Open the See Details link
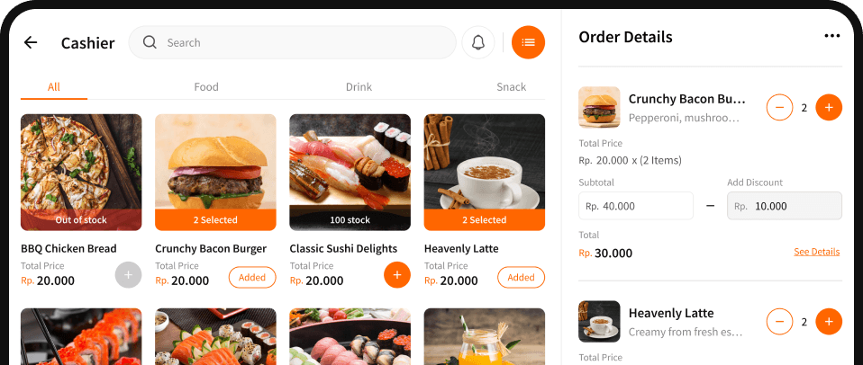 (x=817, y=252)
